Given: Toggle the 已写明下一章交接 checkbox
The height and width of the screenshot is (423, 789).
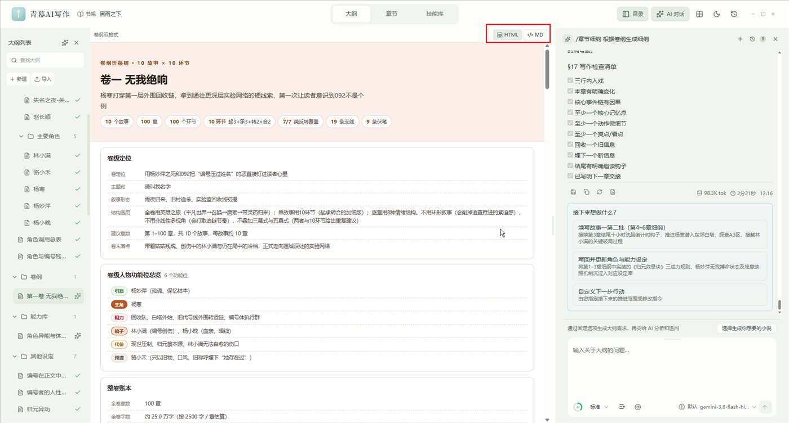Looking at the screenshot, I should pyautogui.click(x=570, y=177).
